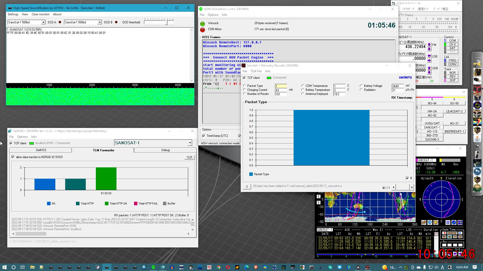
Task: Click the SoundModem waterfall display
Action: (x=100, y=96)
